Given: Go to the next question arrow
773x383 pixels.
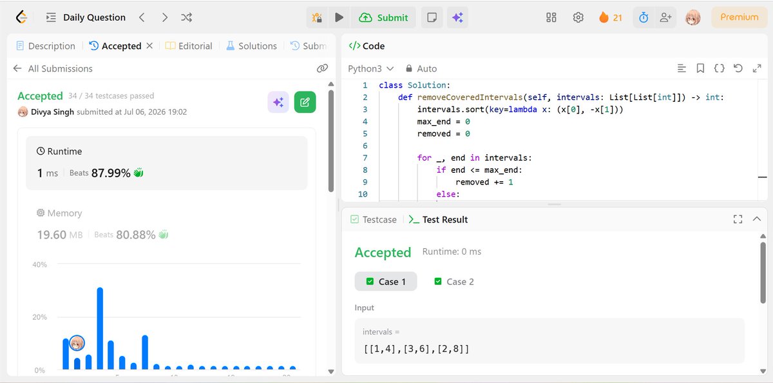Looking at the screenshot, I should 165,17.
